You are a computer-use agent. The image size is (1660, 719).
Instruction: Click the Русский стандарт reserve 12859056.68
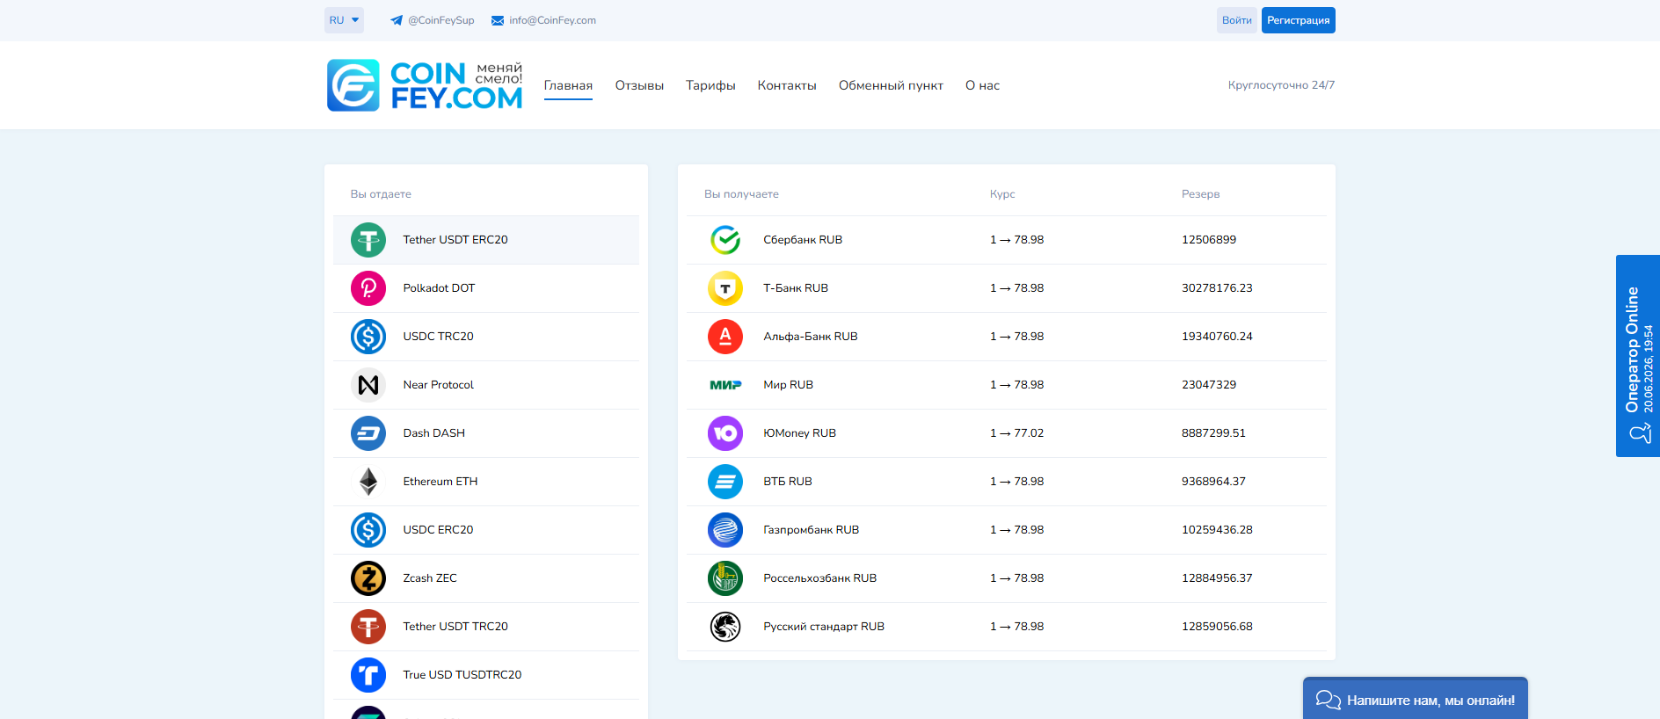pos(1217,627)
